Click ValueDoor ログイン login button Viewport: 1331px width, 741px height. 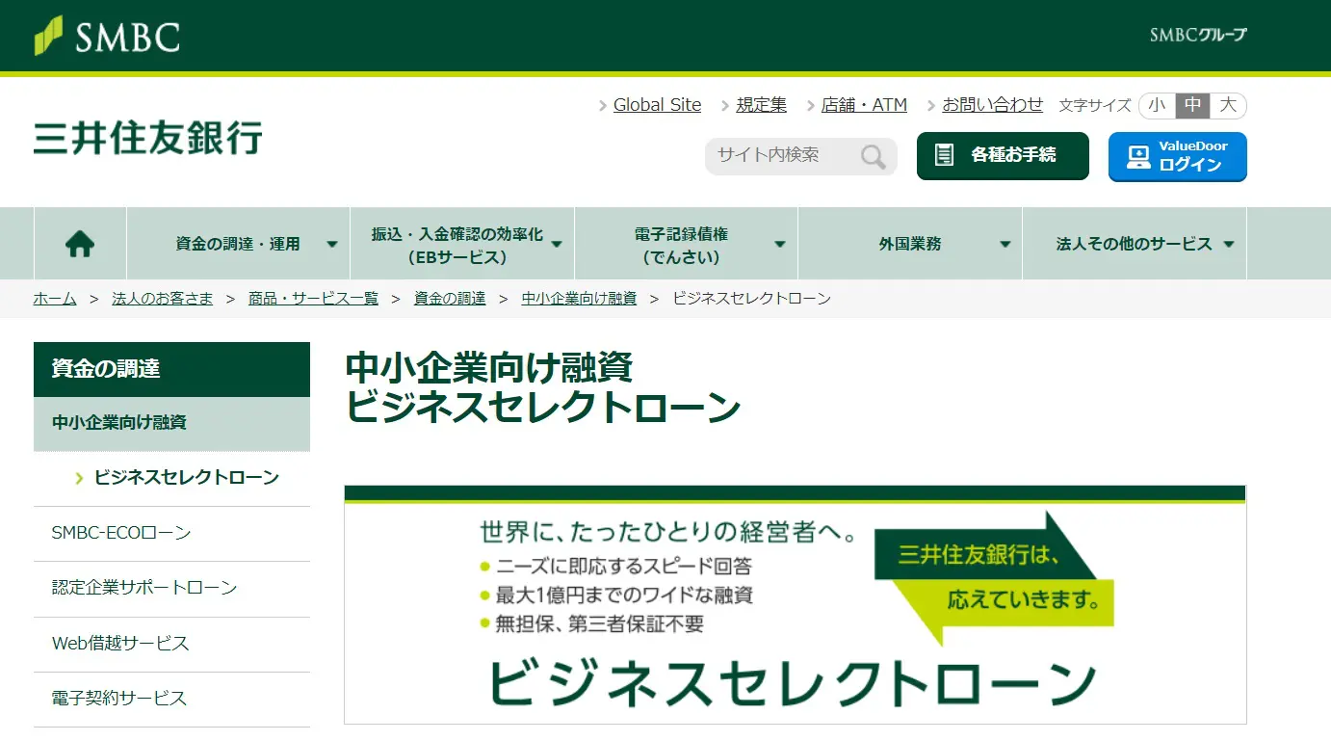pos(1177,156)
